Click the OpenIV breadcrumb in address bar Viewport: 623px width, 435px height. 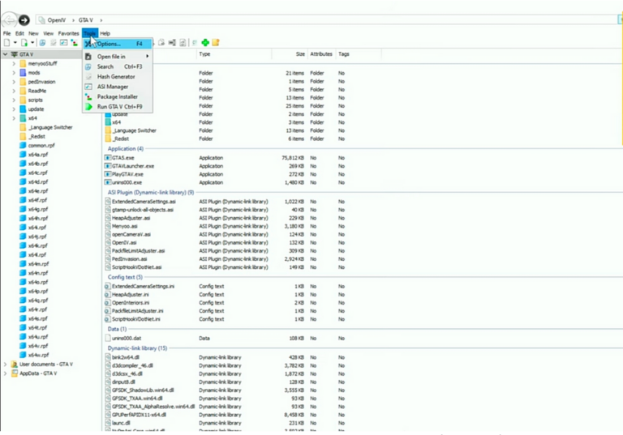(57, 19)
